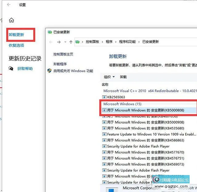
Task: Click the get-help chat bubble icon
Action: (11, 68)
